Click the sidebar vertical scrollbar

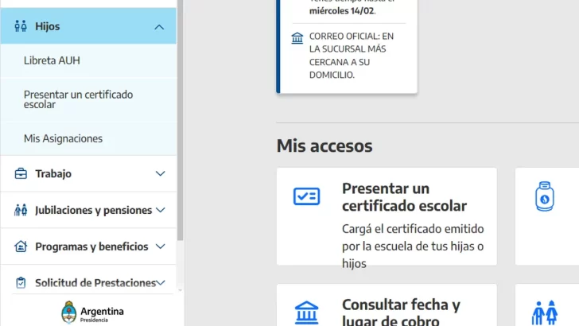coord(181,119)
